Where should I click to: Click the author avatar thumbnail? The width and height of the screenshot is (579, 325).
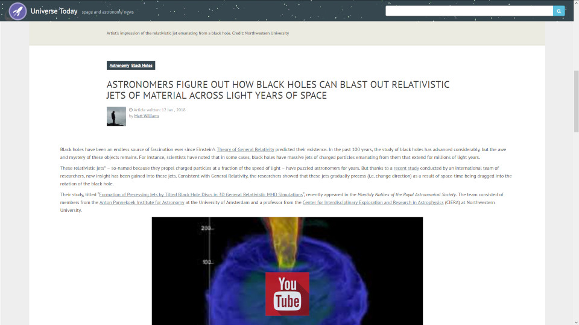pyautogui.click(x=116, y=116)
